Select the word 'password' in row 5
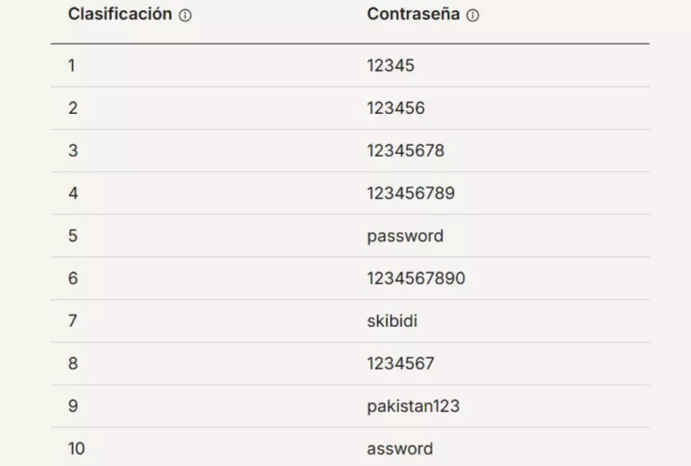Image resolution: width=691 pixels, height=466 pixels. tap(405, 235)
